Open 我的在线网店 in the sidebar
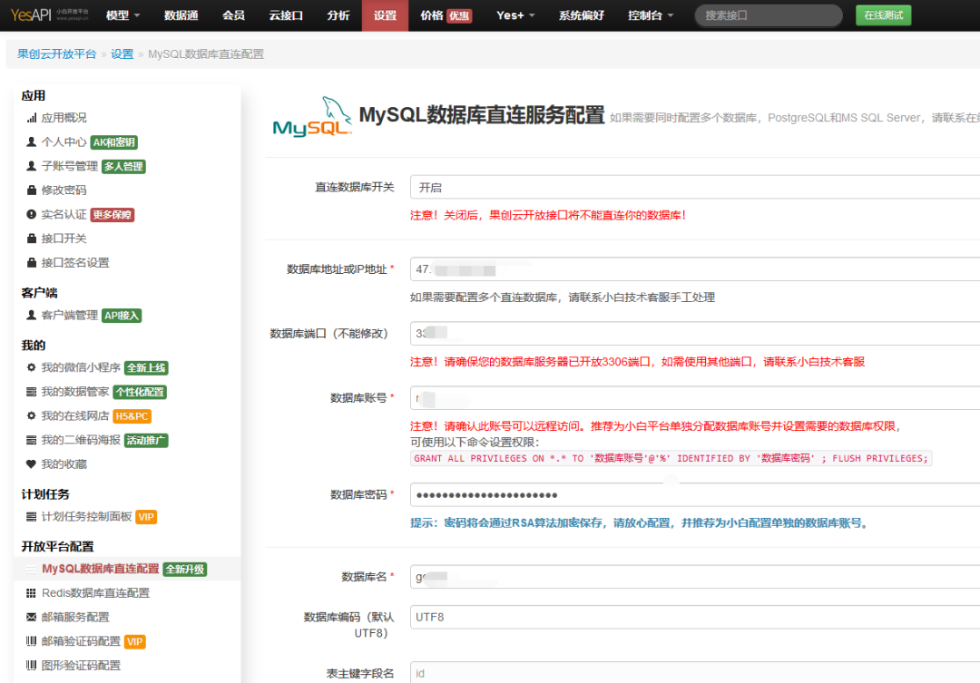980x683 pixels. (75, 415)
